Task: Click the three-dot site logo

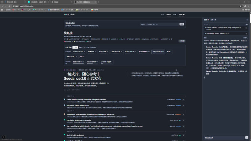Action: click(x=65, y=14)
